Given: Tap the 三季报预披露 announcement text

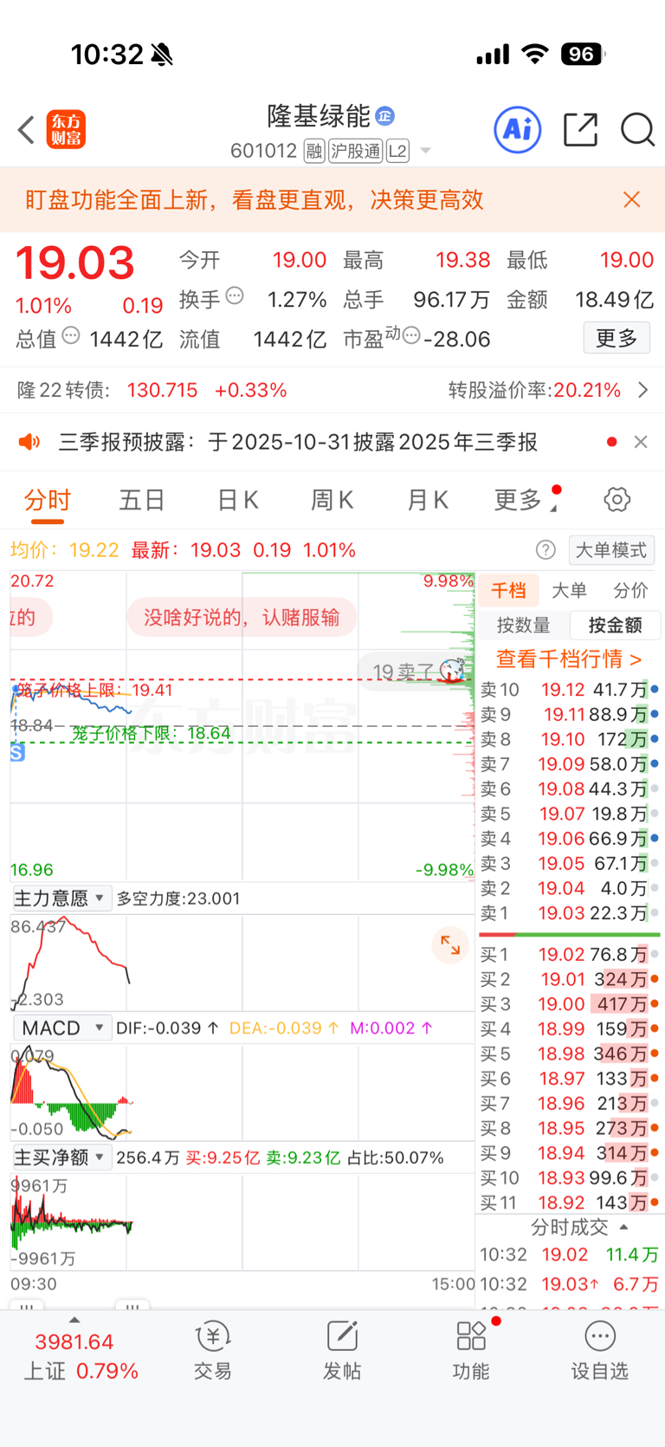Looking at the screenshot, I should click(x=298, y=442).
